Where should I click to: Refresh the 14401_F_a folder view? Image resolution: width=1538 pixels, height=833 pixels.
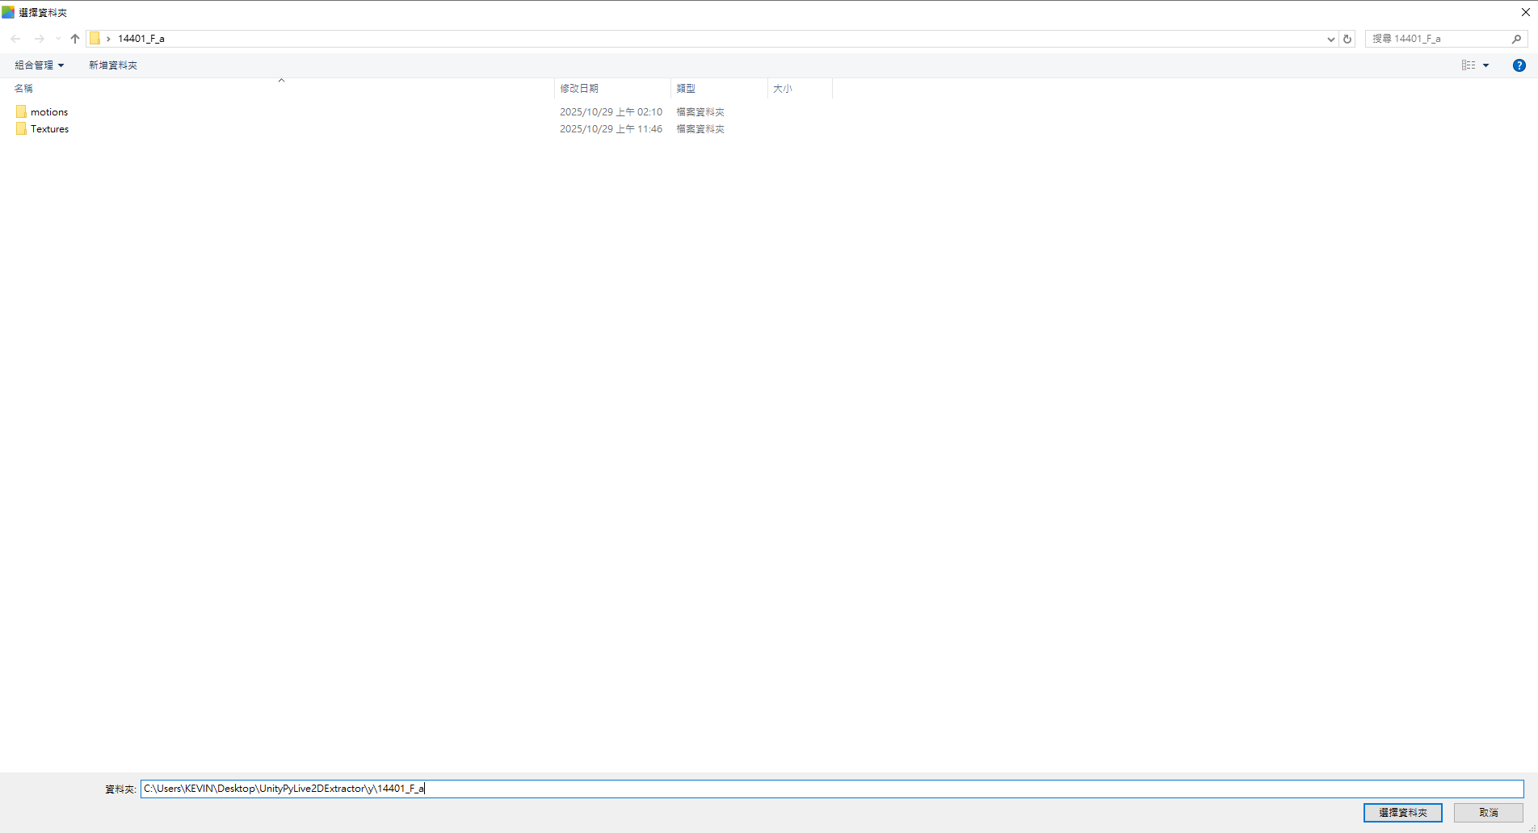(1347, 39)
